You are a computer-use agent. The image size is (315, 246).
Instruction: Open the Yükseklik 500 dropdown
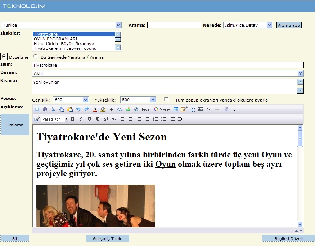[x=138, y=100]
